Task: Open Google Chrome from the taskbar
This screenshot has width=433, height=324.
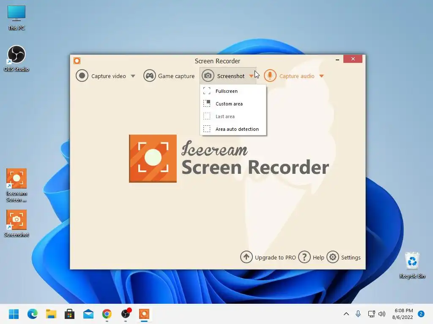Action: point(107,314)
